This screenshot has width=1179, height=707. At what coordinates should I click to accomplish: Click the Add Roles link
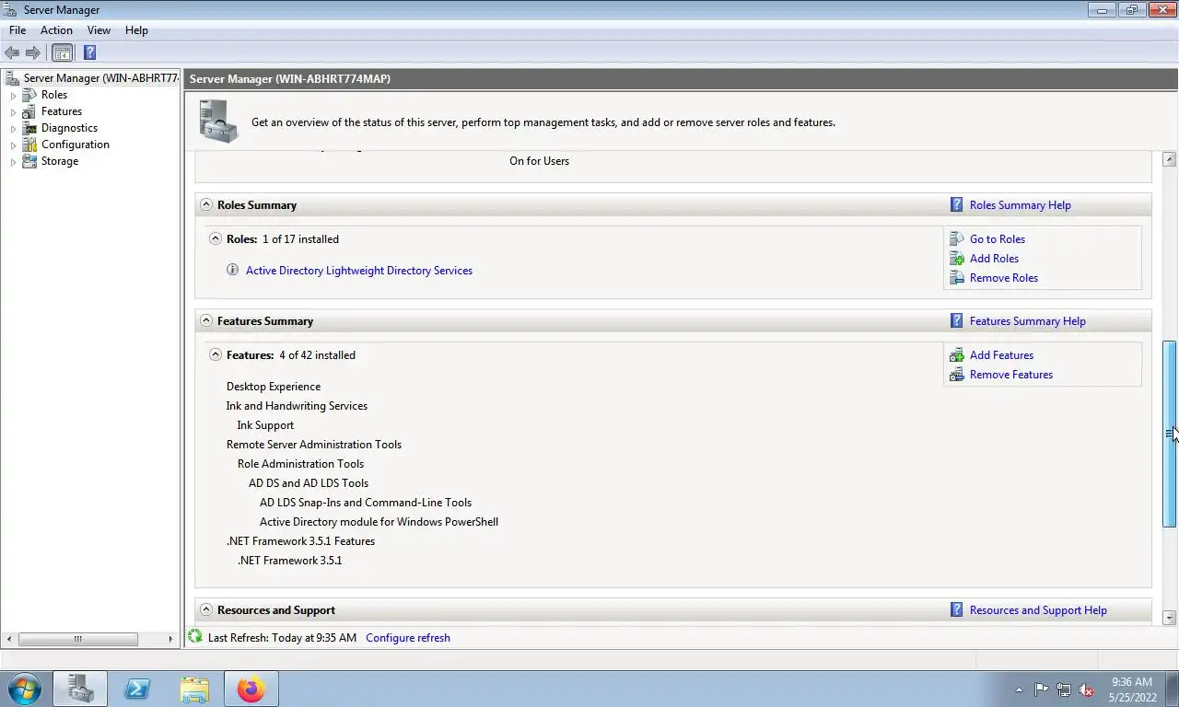(x=994, y=259)
